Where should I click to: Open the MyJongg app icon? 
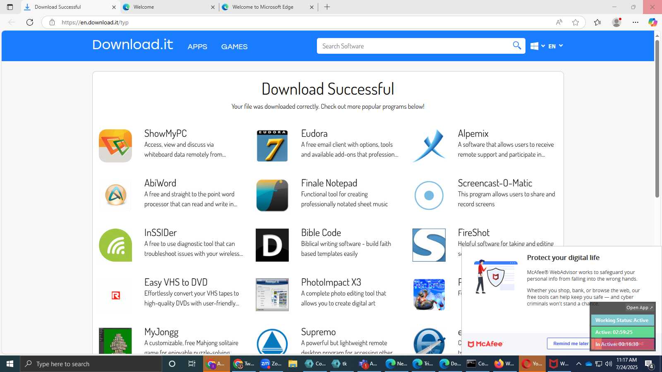click(x=115, y=341)
